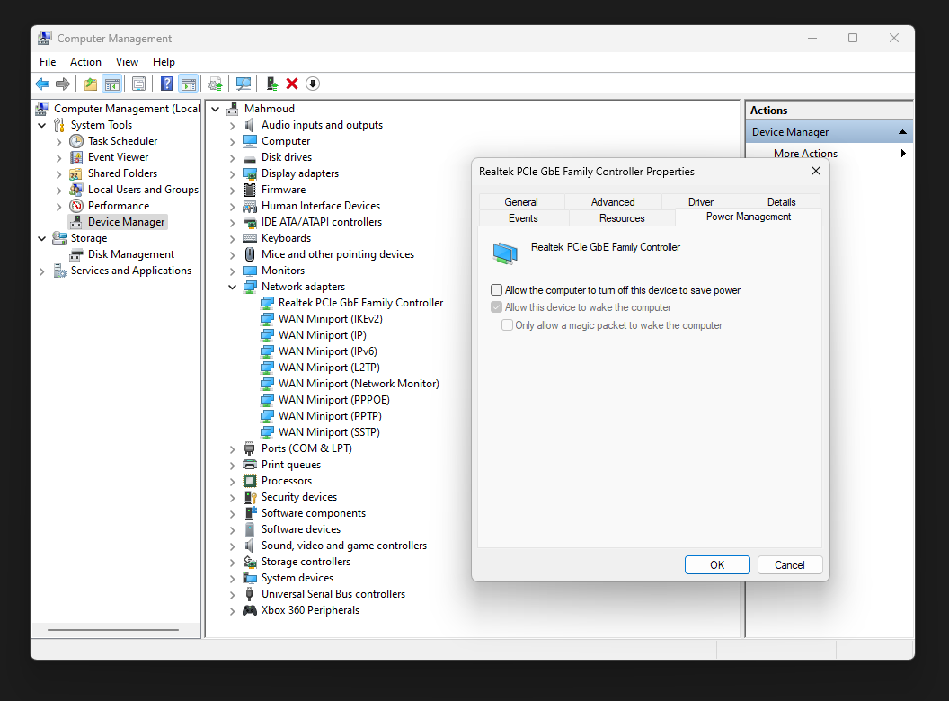Open the Help menu
This screenshot has height=701, width=949.
pyautogui.click(x=164, y=62)
